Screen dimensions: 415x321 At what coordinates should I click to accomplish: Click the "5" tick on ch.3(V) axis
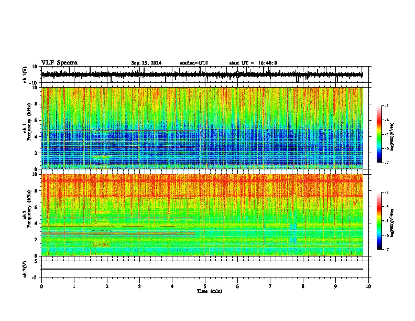pyautogui.click(x=37, y=261)
